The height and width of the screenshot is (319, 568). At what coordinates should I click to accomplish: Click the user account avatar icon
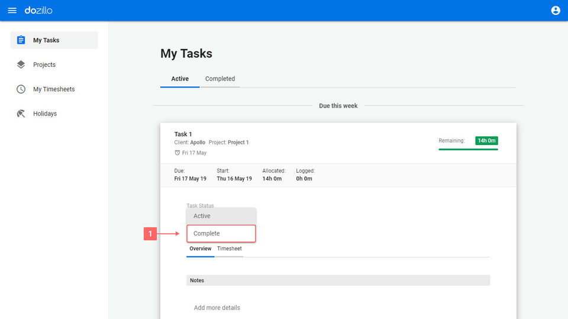[556, 11]
